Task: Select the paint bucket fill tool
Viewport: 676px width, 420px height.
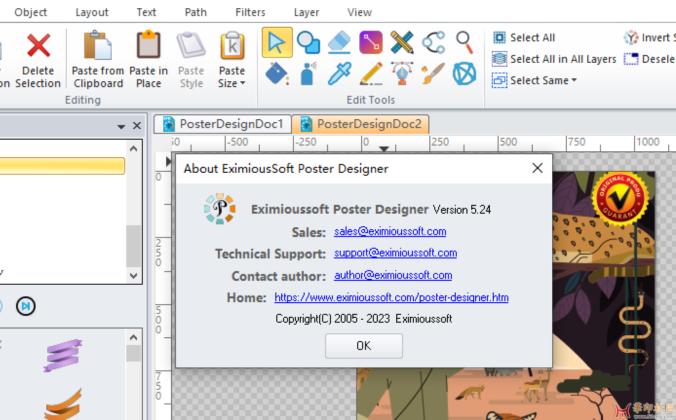Action: [x=277, y=73]
